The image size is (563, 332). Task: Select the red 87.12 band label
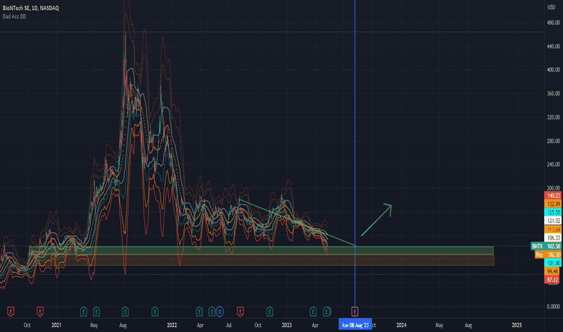(x=553, y=279)
